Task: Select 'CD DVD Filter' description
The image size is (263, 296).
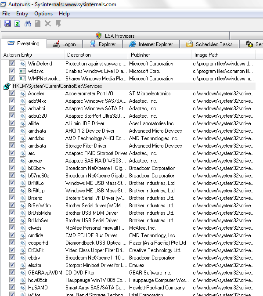Action: click(80, 273)
